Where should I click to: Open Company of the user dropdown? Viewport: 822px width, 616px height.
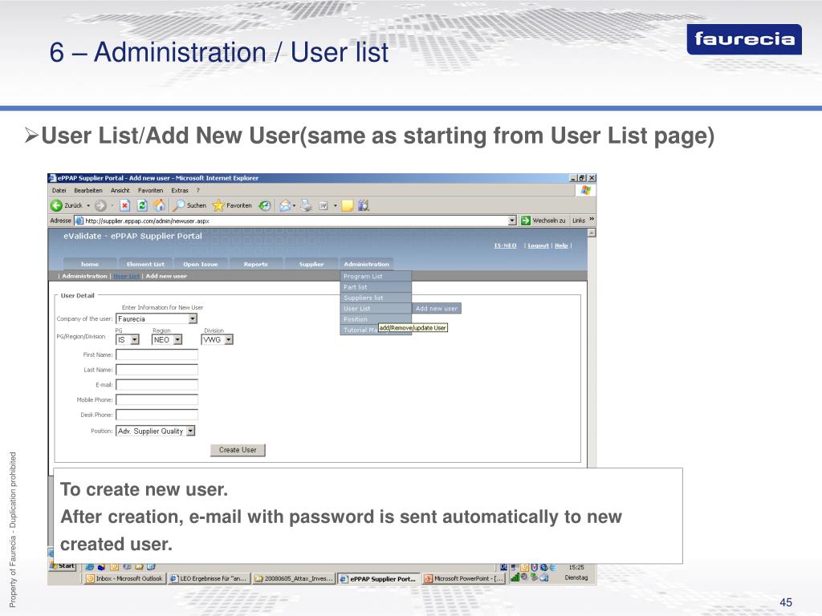(x=157, y=318)
